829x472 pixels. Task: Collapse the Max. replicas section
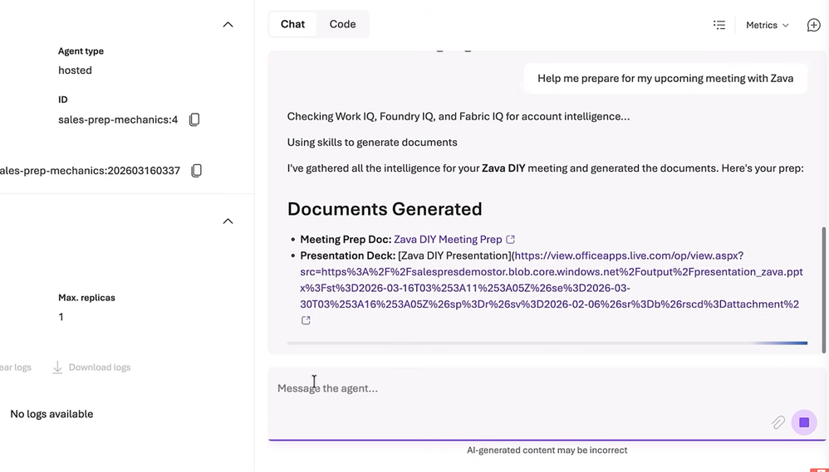click(228, 221)
